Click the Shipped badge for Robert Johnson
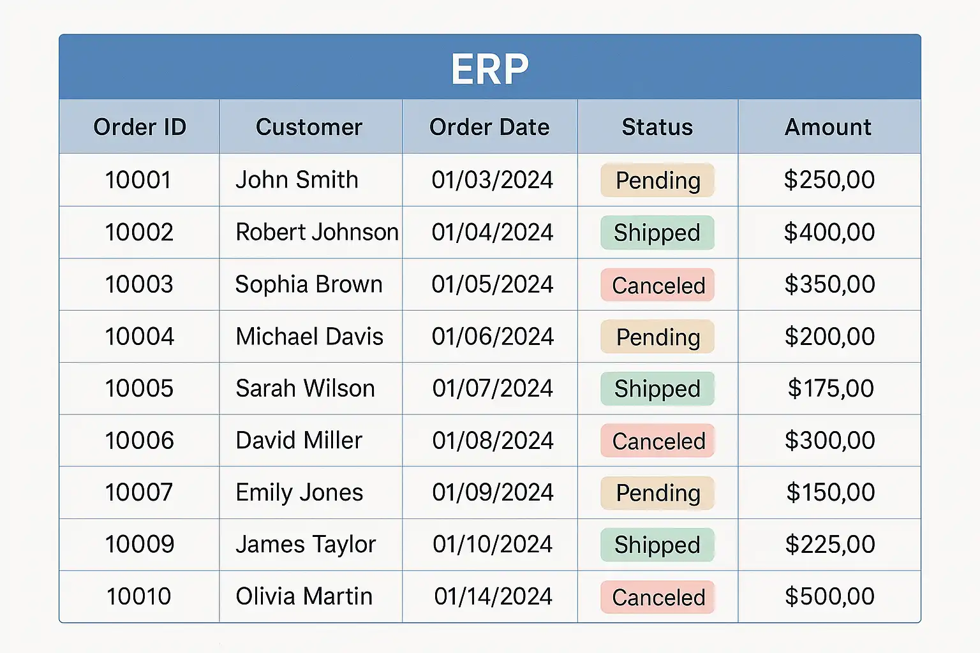 [x=657, y=233]
